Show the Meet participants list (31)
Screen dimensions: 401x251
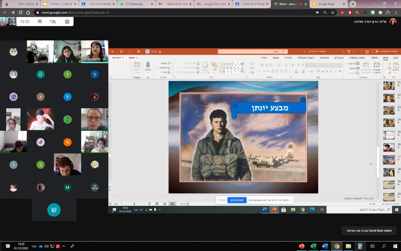tap(53, 22)
